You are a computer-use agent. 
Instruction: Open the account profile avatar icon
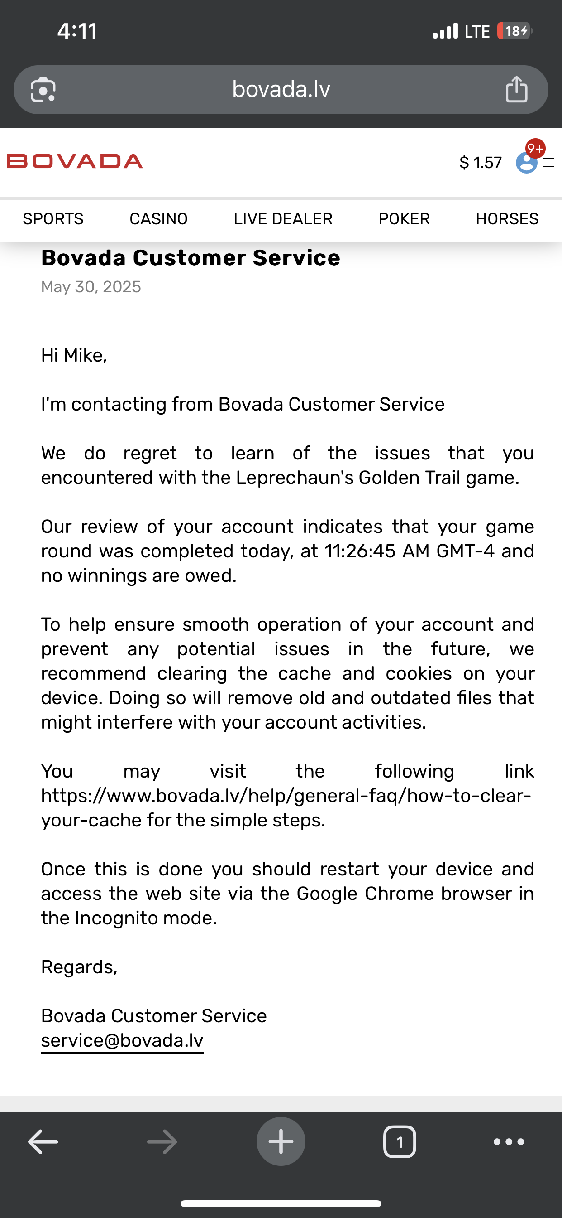click(x=526, y=163)
